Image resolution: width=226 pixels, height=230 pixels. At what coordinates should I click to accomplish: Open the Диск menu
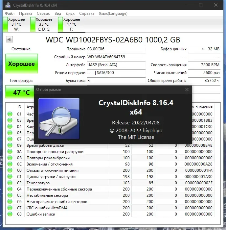[70, 13]
